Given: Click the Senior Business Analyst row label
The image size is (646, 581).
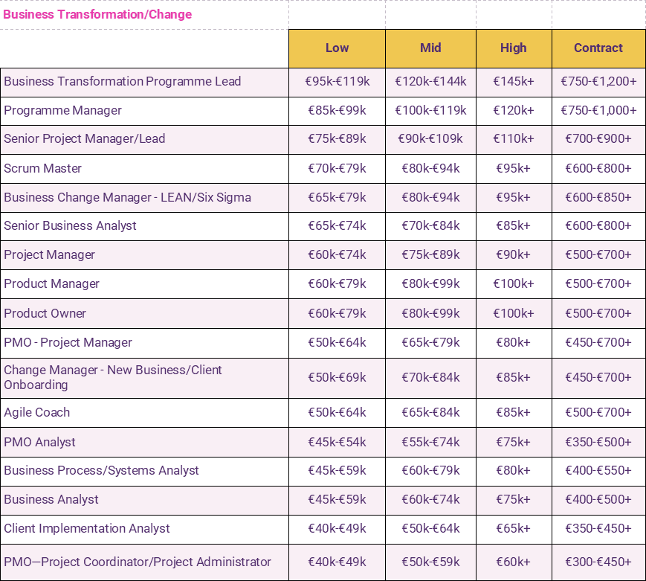Looking at the screenshot, I should pyautogui.click(x=70, y=226).
